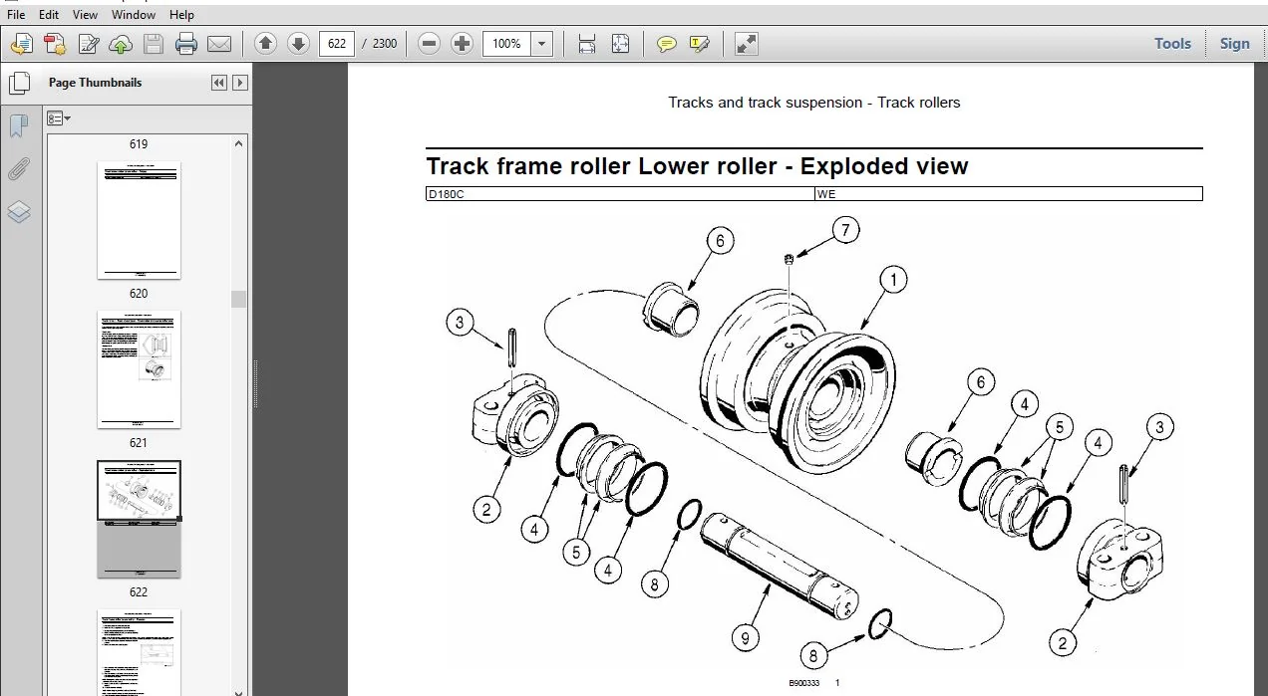
Task: Select the page 622 thumbnail
Action: [x=139, y=519]
